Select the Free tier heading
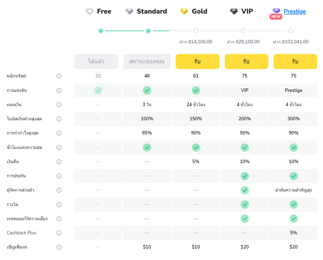 tap(104, 11)
